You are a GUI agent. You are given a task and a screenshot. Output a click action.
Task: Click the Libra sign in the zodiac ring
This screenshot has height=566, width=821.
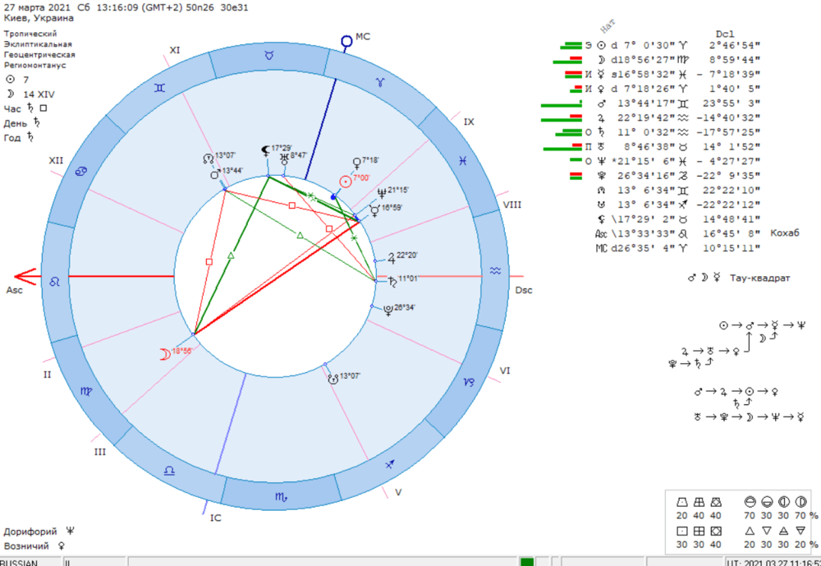pyautogui.click(x=170, y=471)
